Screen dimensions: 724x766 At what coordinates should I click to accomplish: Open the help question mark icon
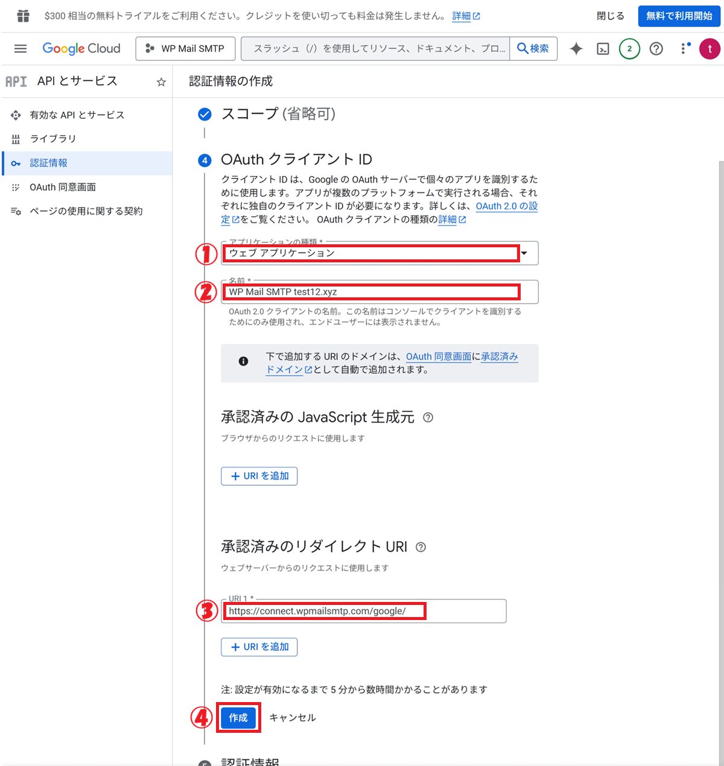click(656, 49)
